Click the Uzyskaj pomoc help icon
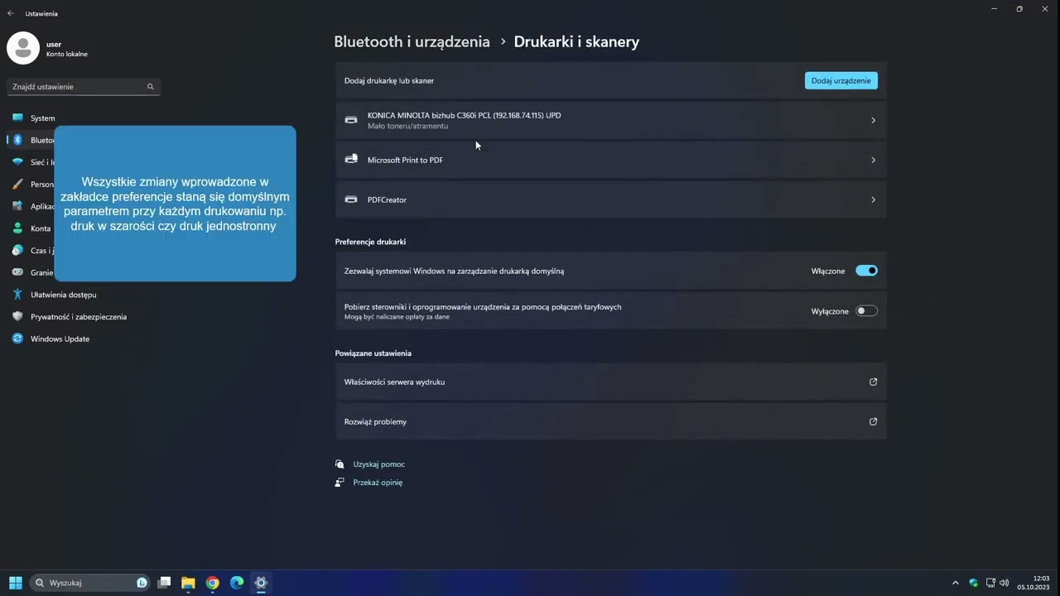Viewport: 1060px width, 596px height. point(340,464)
